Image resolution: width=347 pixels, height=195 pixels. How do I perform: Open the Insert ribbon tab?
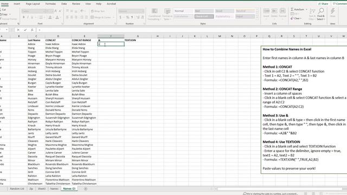coord(17,4)
